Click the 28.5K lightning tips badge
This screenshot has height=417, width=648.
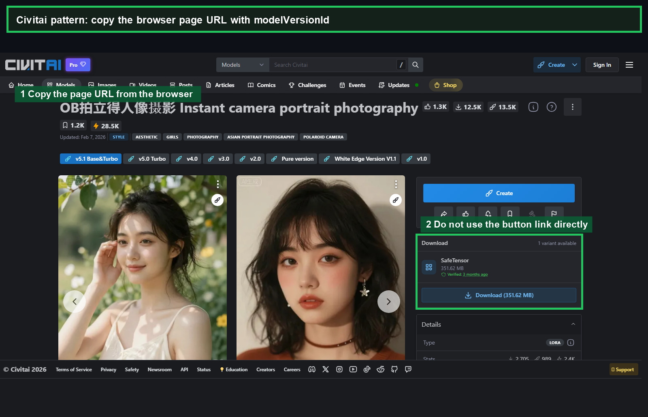pyautogui.click(x=106, y=126)
